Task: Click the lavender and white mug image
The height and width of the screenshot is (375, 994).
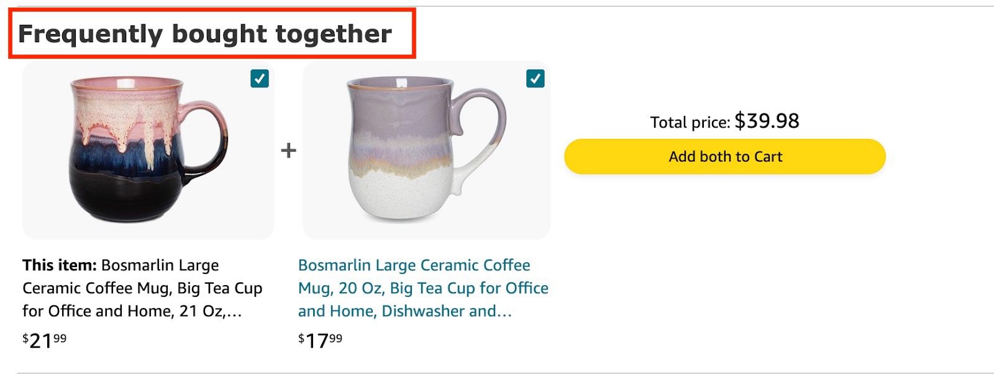Action: pyautogui.click(x=426, y=151)
